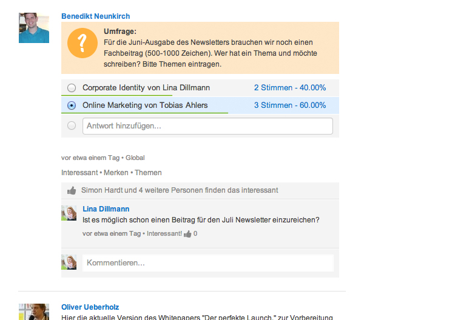Click into the Kommentieren comment box

207,263
